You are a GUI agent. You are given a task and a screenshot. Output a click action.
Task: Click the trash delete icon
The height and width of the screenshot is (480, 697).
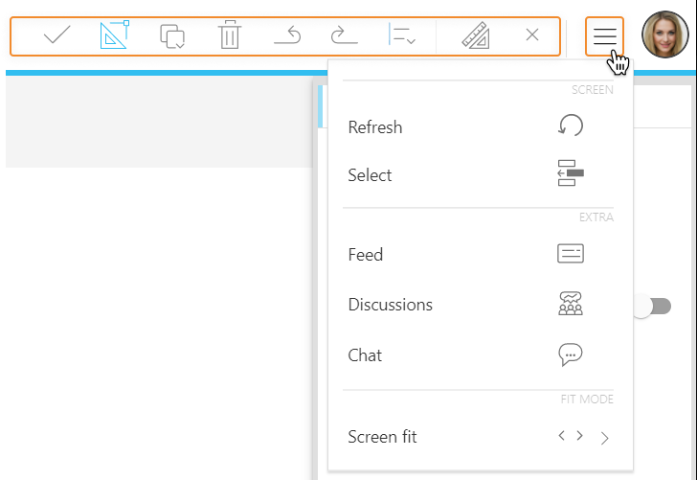tap(230, 36)
